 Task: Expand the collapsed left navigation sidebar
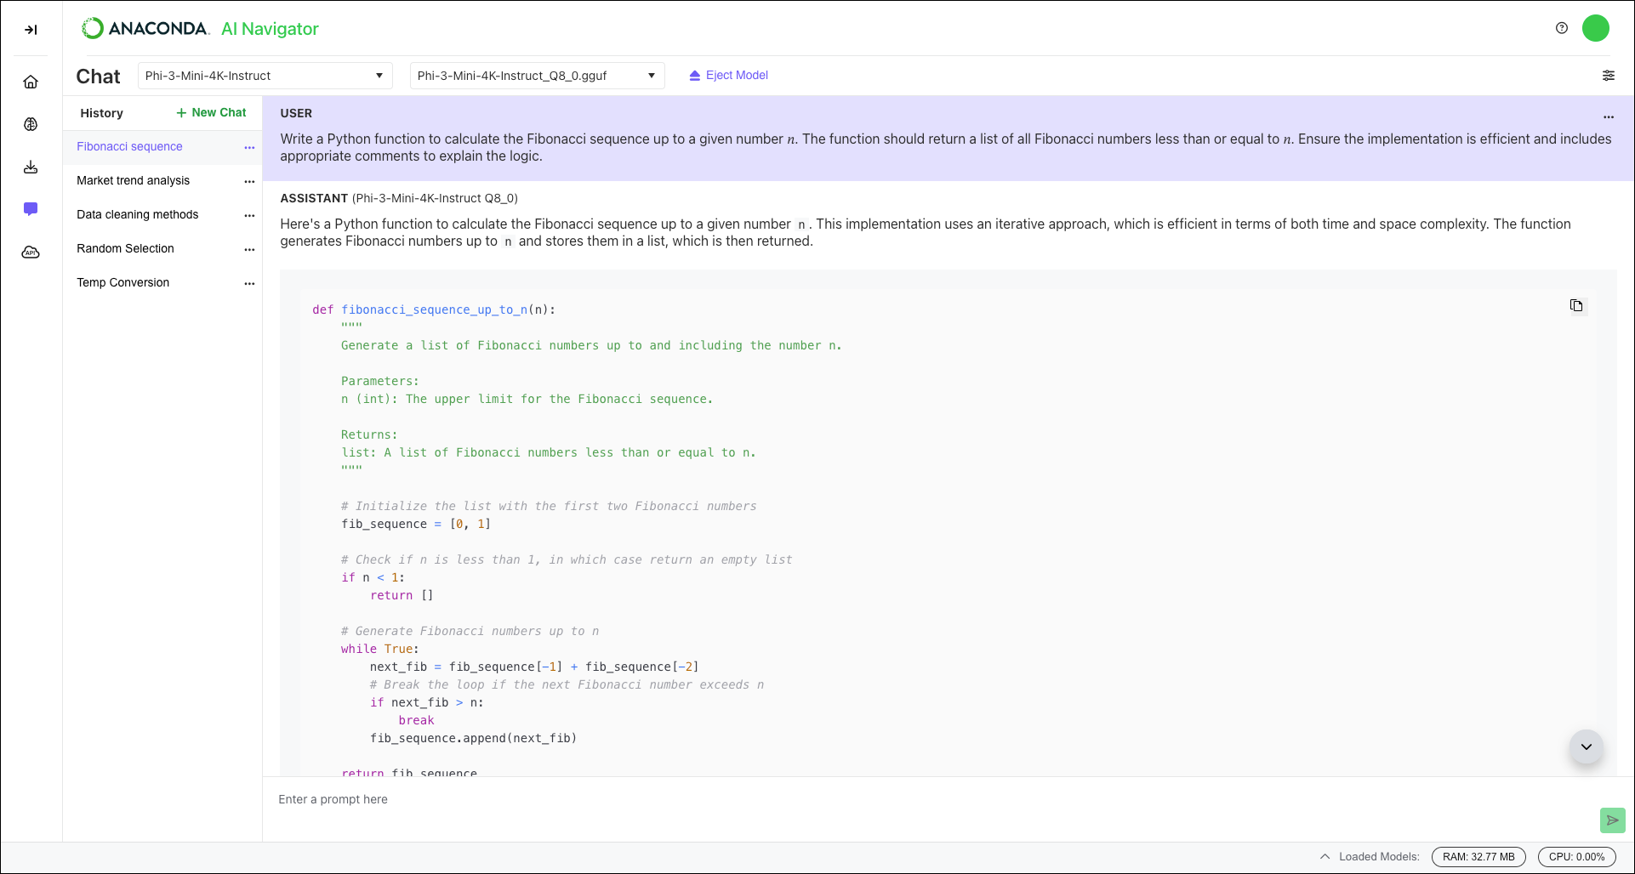pyautogui.click(x=31, y=30)
